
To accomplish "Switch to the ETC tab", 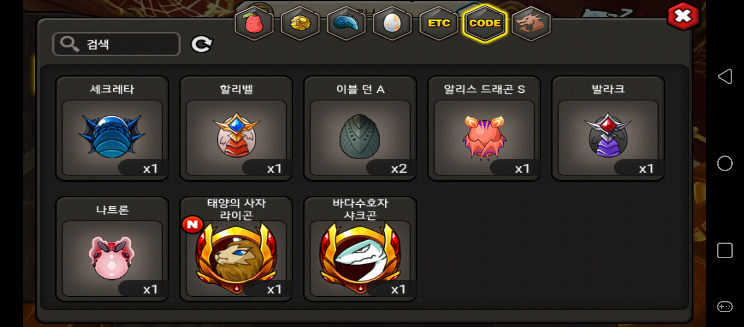I will tap(439, 24).
